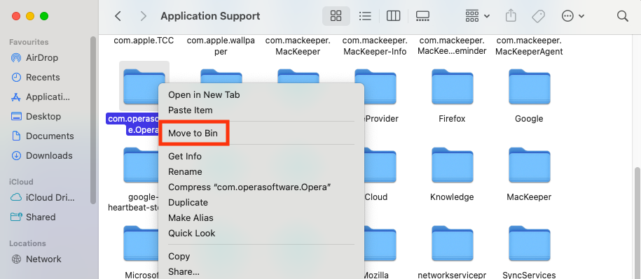Open Documents in the sidebar

50,136
